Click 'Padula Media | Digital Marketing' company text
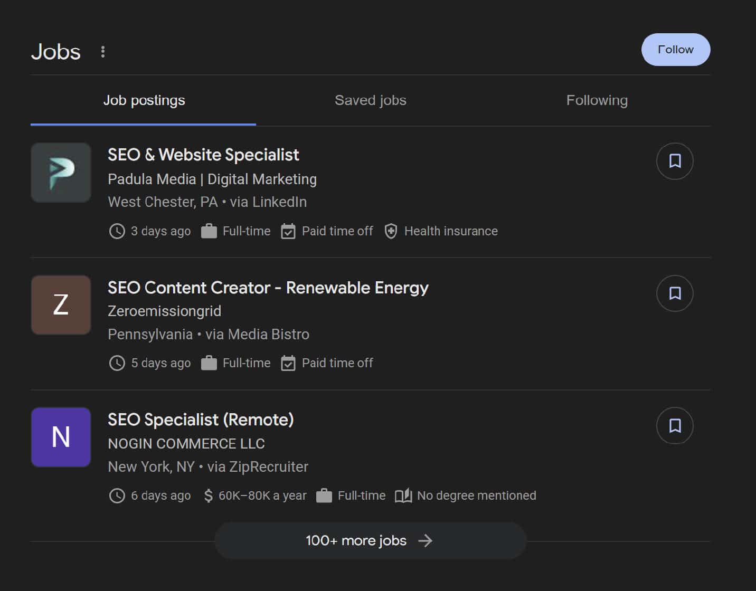Image resolution: width=756 pixels, height=591 pixels. 212,179
